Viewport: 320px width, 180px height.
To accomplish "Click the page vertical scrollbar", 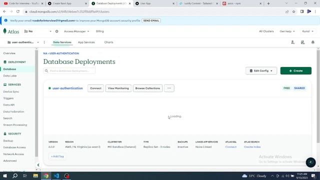I will point(318,96).
